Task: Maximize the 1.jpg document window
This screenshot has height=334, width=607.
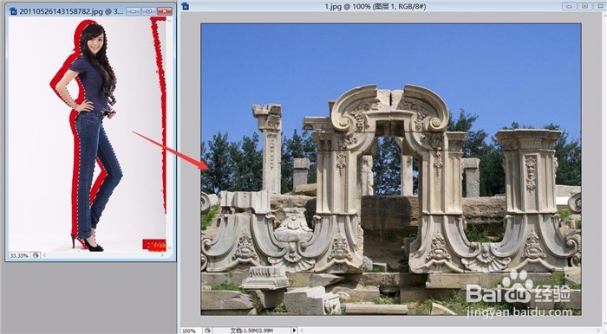Action: tap(585, 6)
